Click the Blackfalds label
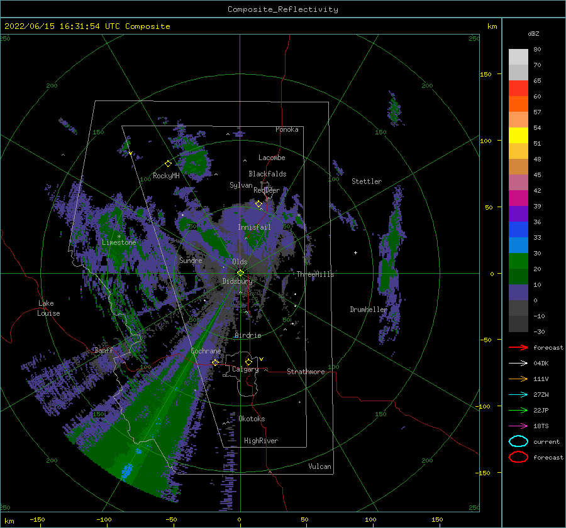Image resolution: width=566 pixels, height=528 pixels. [267, 174]
